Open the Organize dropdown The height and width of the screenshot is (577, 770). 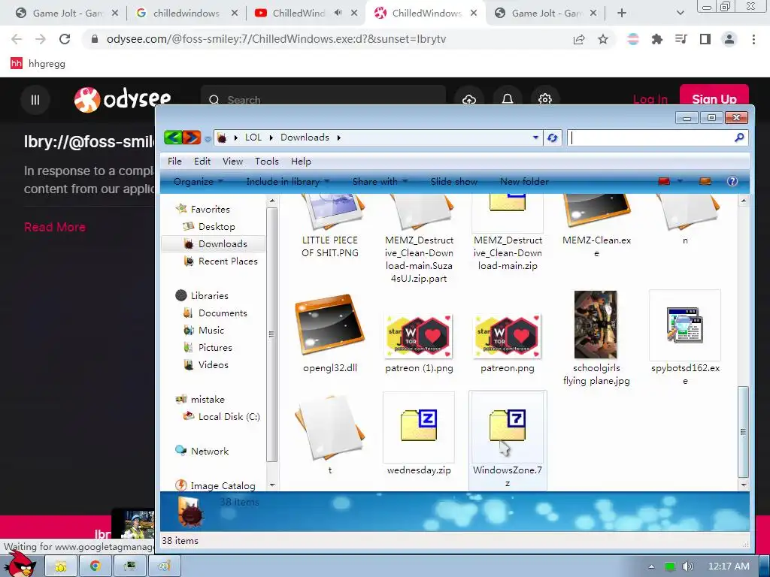[x=198, y=182]
